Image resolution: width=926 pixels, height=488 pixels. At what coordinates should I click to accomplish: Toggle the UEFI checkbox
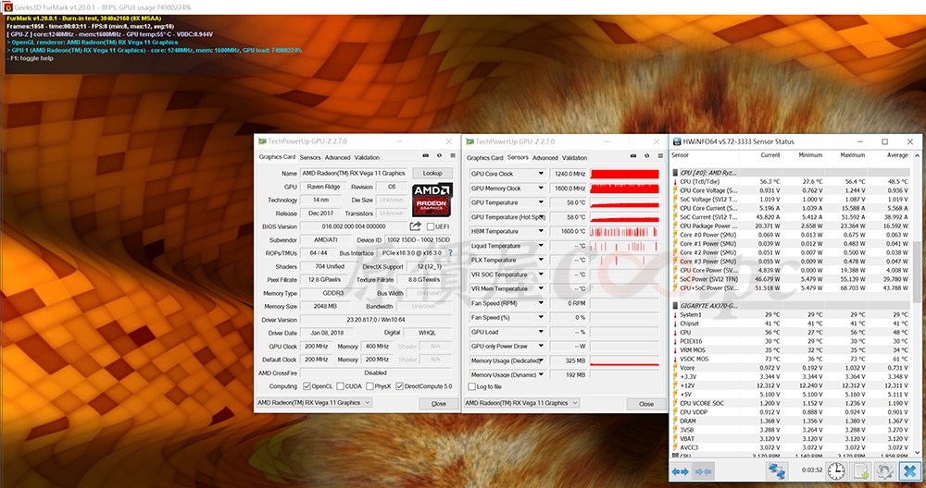pos(431,226)
